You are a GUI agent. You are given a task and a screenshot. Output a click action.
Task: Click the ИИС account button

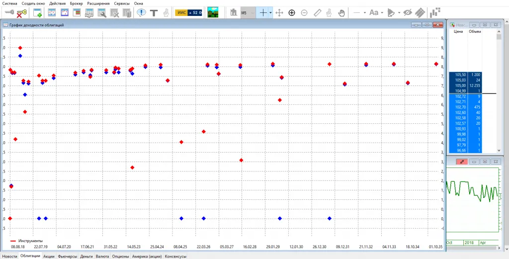pos(181,13)
